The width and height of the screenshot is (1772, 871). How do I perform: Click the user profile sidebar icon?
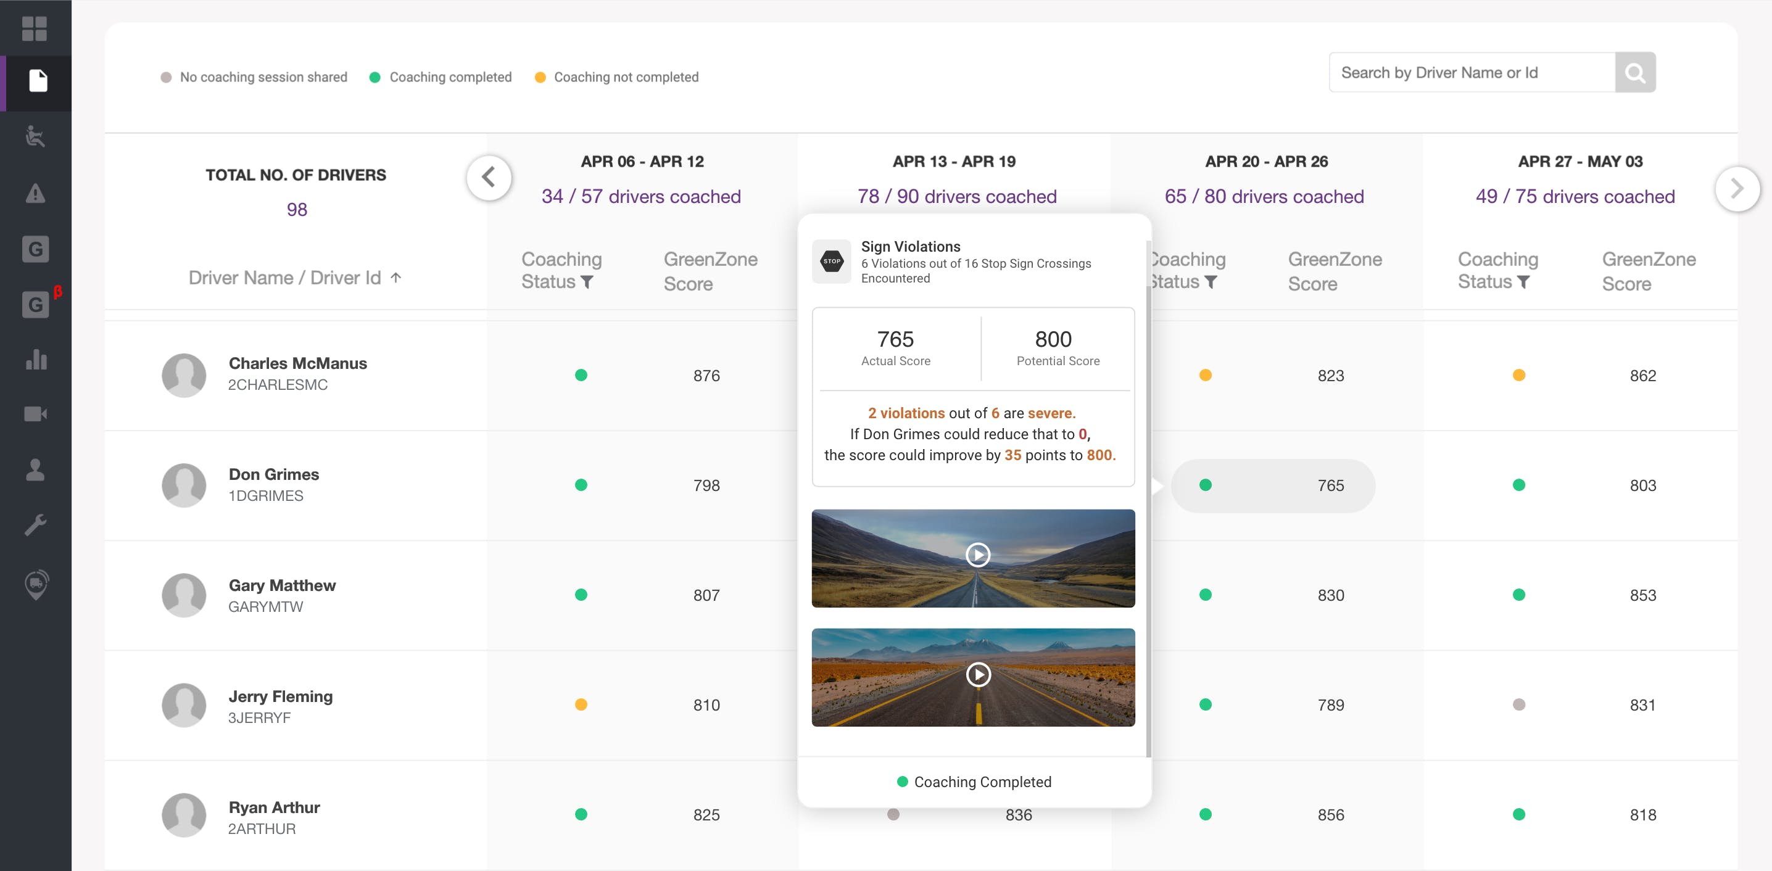coord(35,470)
